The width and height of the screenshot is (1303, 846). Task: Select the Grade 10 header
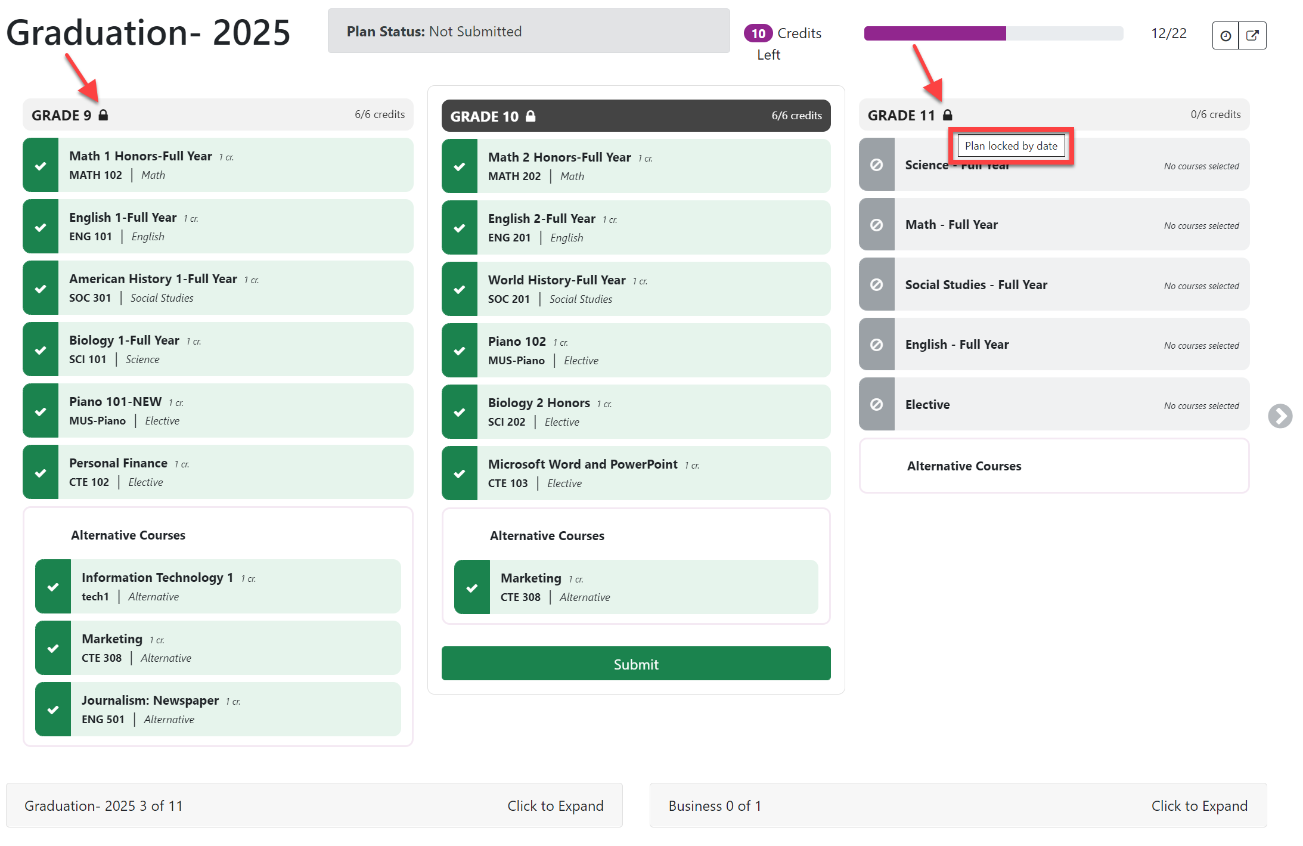pos(636,116)
